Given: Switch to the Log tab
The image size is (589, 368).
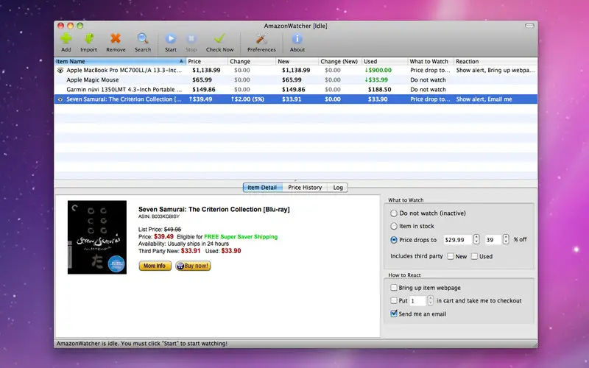Looking at the screenshot, I should pyautogui.click(x=338, y=188).
